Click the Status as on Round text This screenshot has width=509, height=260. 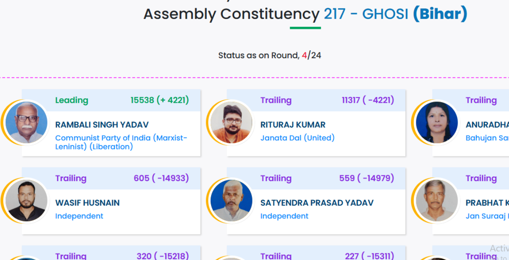(x=259, y=55)
